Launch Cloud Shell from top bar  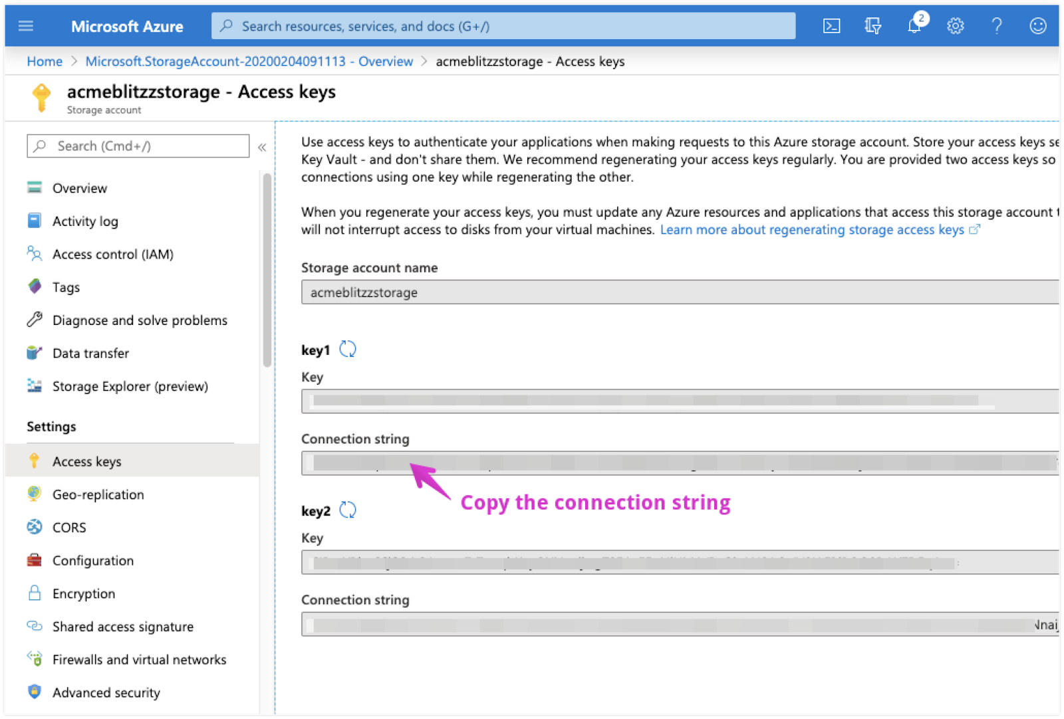pyautogui.click(x=831, y=26)
